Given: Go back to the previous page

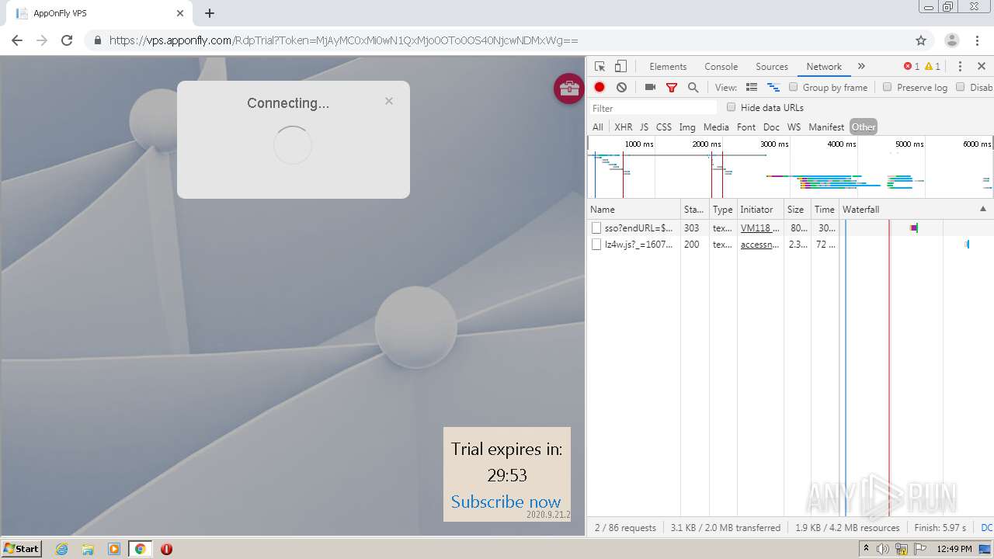Looking at the screenshot, I should click(x=17, y=40).
